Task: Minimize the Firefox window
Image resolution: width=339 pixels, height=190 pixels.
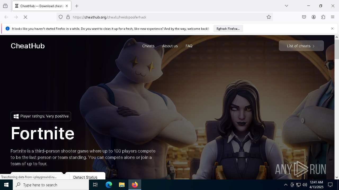Action: (309, 6)
